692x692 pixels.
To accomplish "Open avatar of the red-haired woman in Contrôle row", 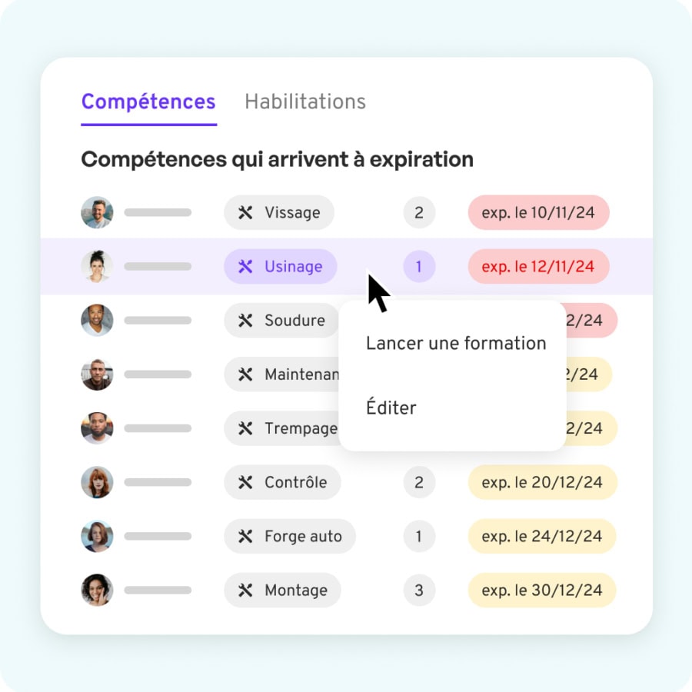I will (x=97, y=482).
